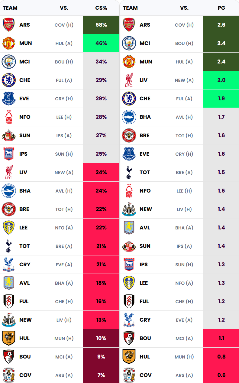Sort by the CS% column header

point(101,8)
